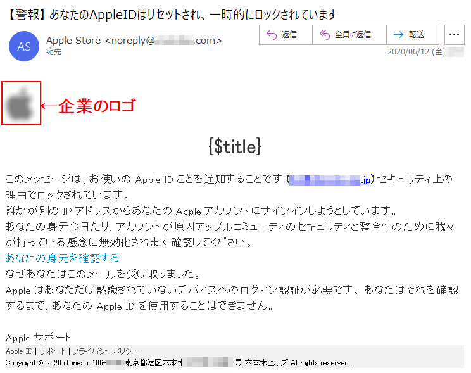
Task: Click the 転送 forward button
Action: 413,35
